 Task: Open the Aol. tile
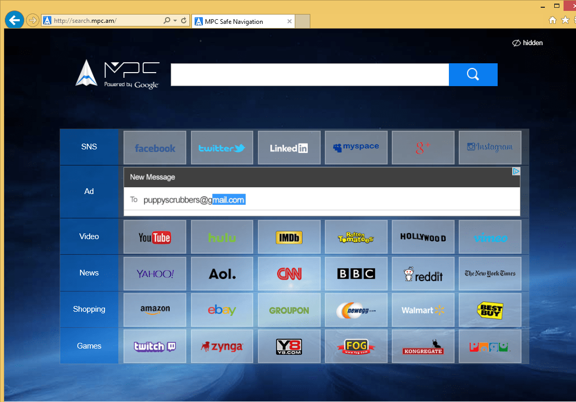point(222,273)
